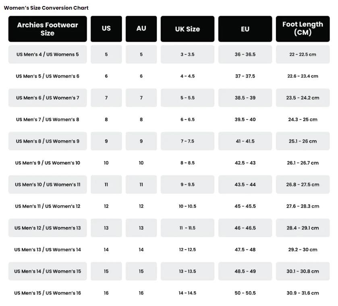338x306 pixels.
Task: Click the US column header
Action: tap(106, 29)
